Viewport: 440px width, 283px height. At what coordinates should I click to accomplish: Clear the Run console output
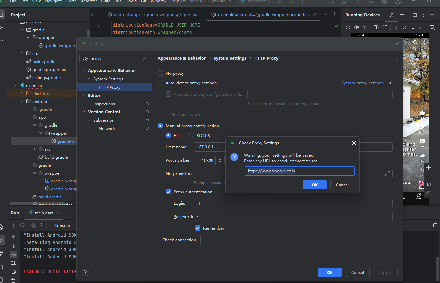tap(13, 280)
